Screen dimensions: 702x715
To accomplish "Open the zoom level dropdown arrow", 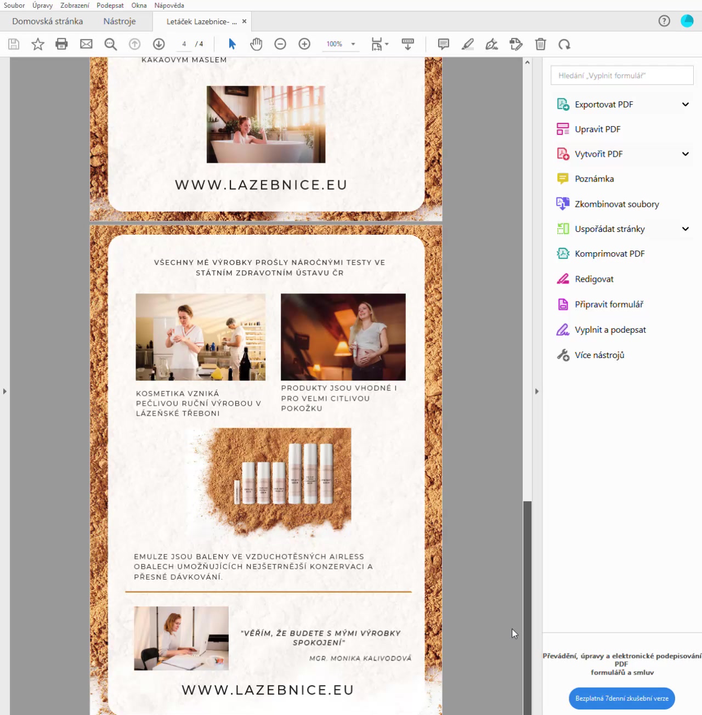I will [x=353, y=44].
